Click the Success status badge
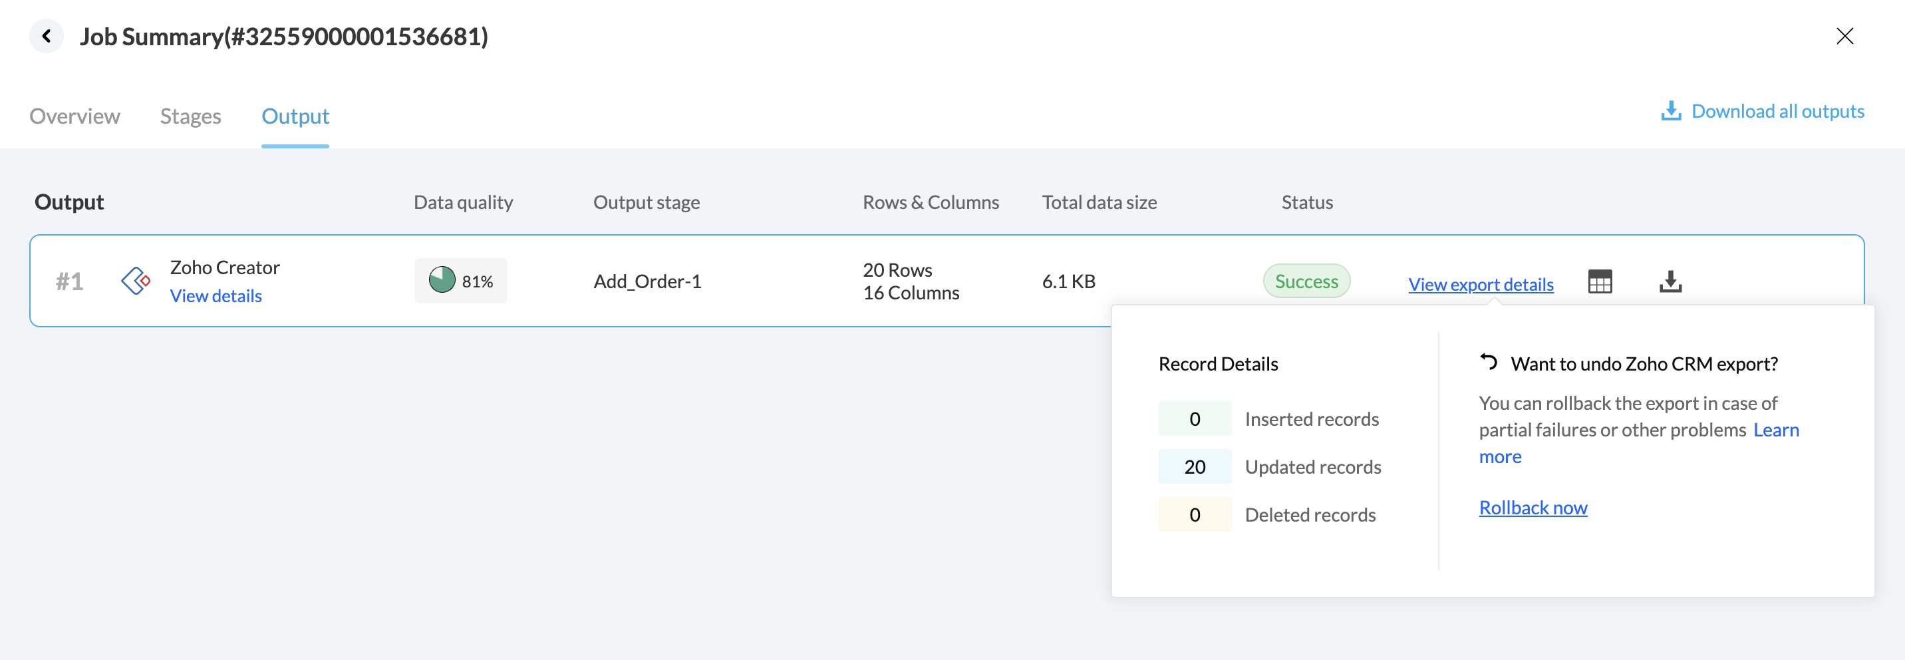Image resolution: width=1905 pixels, height=660 pixels. tap(1306, 281)
